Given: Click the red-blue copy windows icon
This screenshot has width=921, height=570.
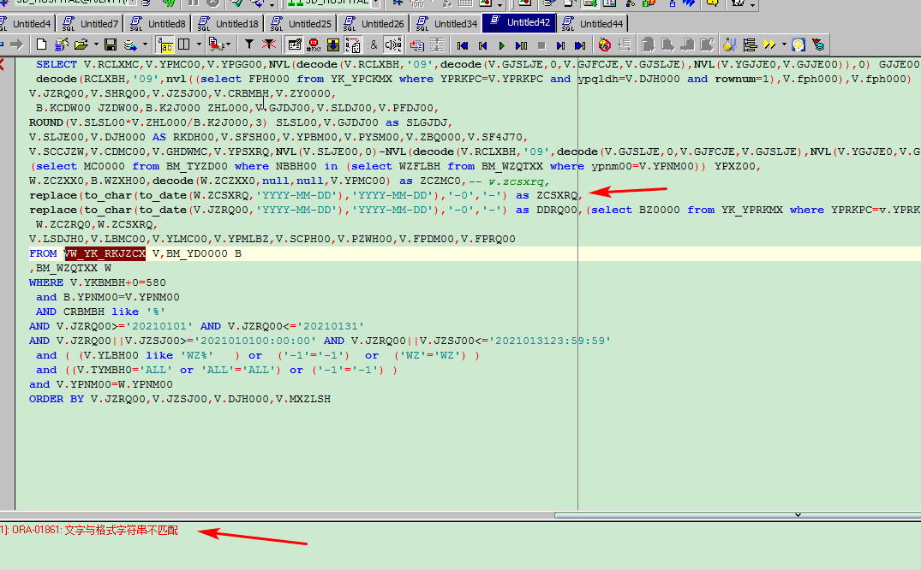Looking at the screenshot, I should point(417,45).
